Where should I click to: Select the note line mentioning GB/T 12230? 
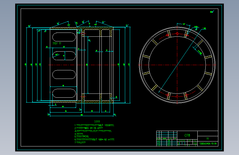(x=94, y=125)
